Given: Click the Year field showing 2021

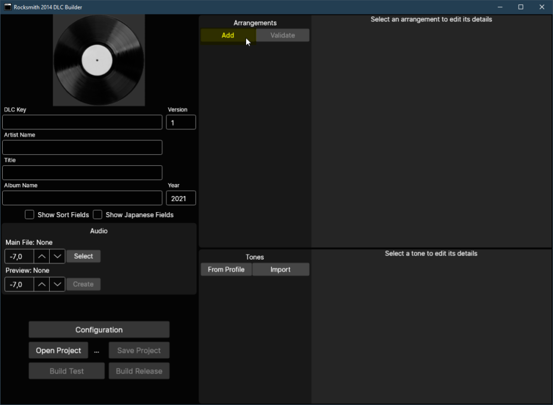Looking at the screenshot, I should click(x=181, y=198).
